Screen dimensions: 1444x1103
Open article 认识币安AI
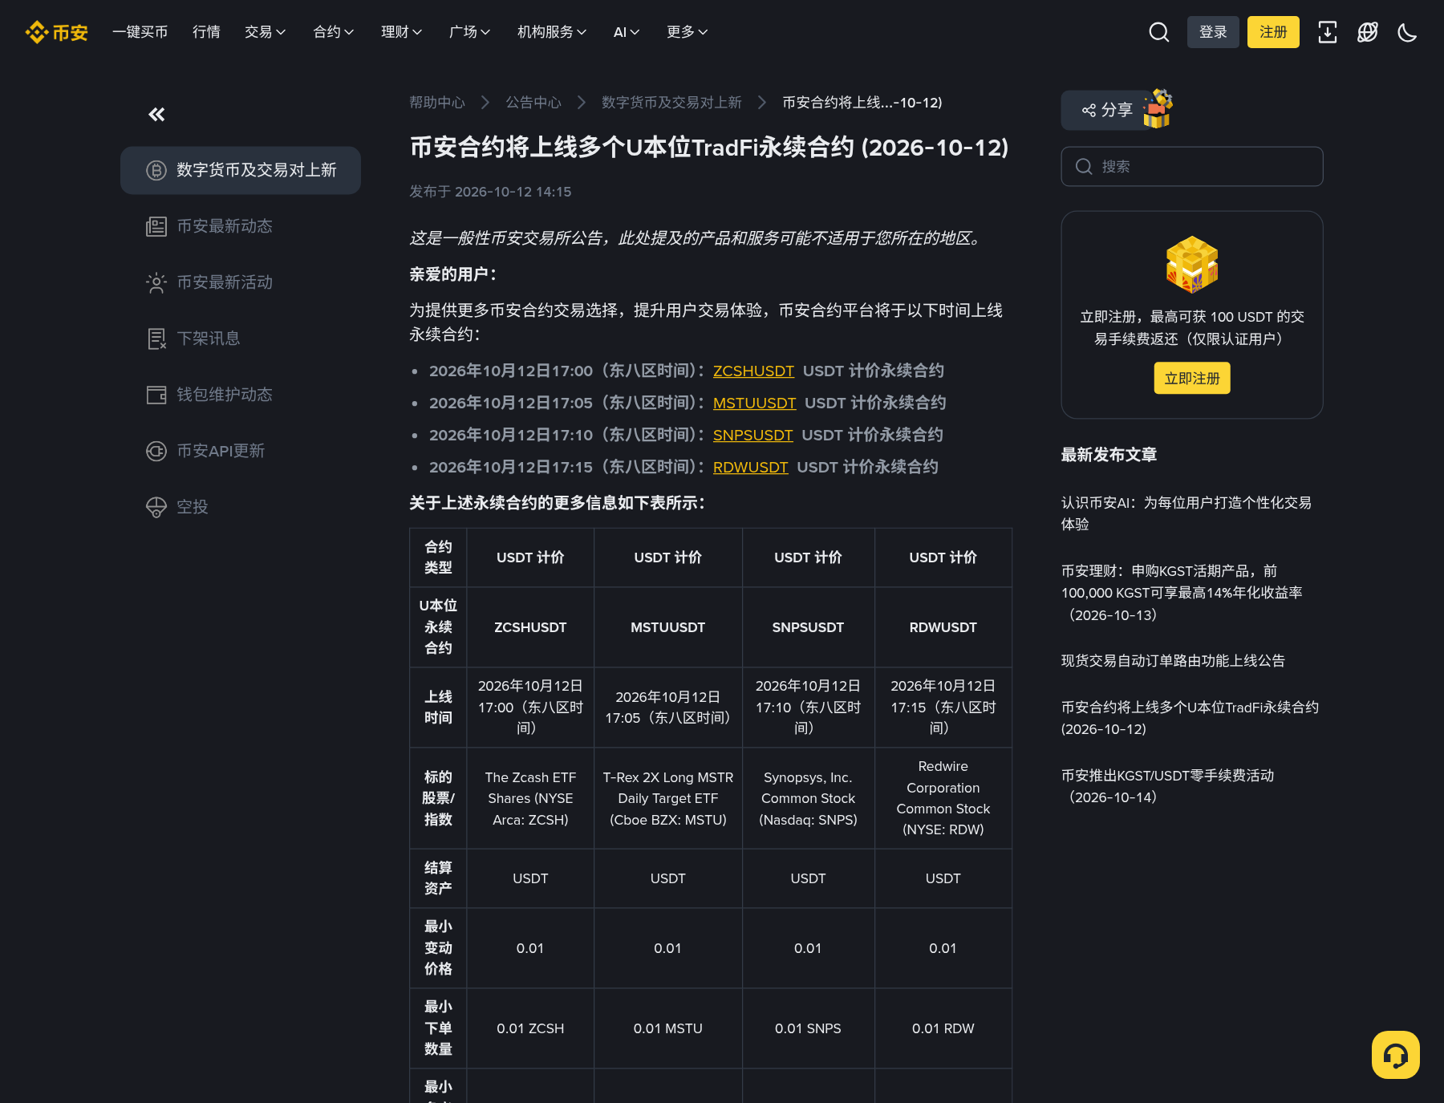(1186, 513)
